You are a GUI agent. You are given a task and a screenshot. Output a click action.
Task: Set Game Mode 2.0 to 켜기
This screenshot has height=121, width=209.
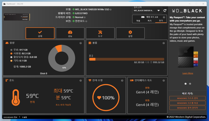(x=149, y=21)
